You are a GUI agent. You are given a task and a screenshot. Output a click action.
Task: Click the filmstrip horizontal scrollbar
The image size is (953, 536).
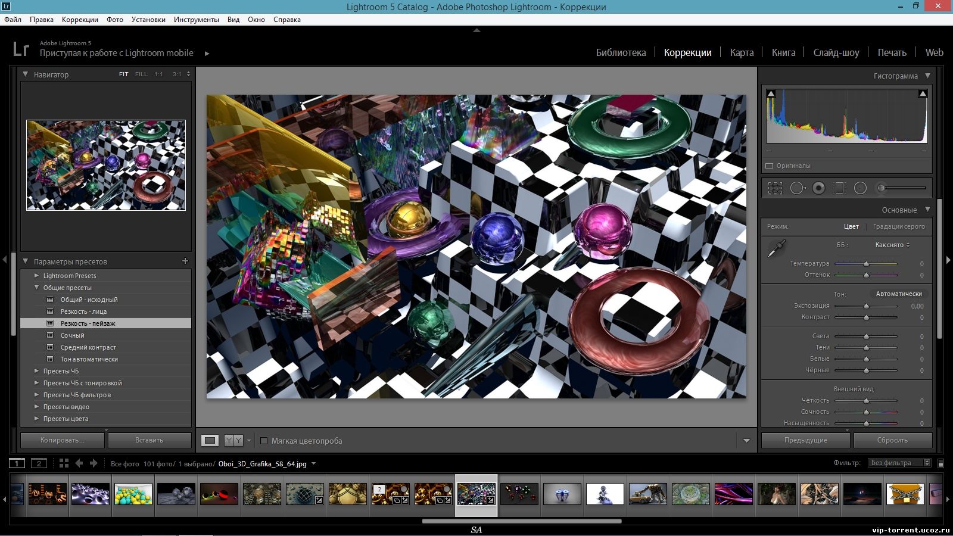[x=522, y=521]
